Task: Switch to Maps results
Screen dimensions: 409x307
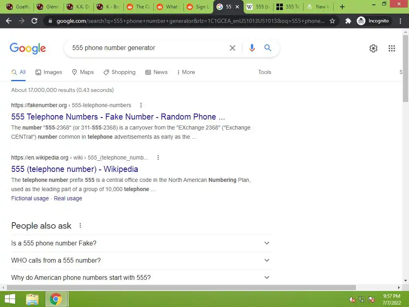Action: [83, 72]
